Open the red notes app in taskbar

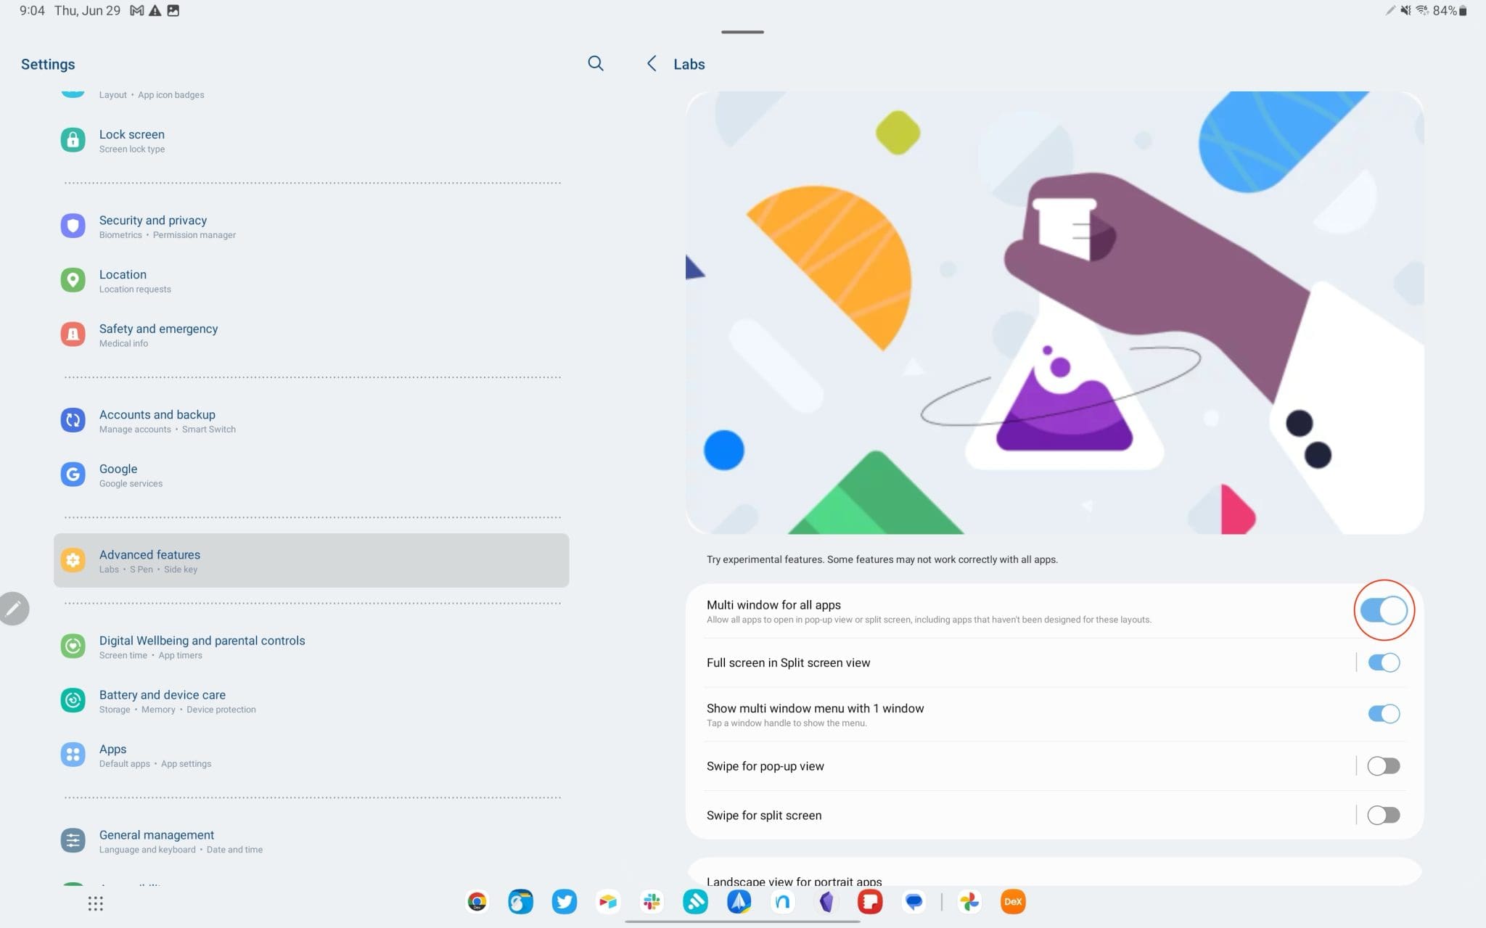point(870,902)
